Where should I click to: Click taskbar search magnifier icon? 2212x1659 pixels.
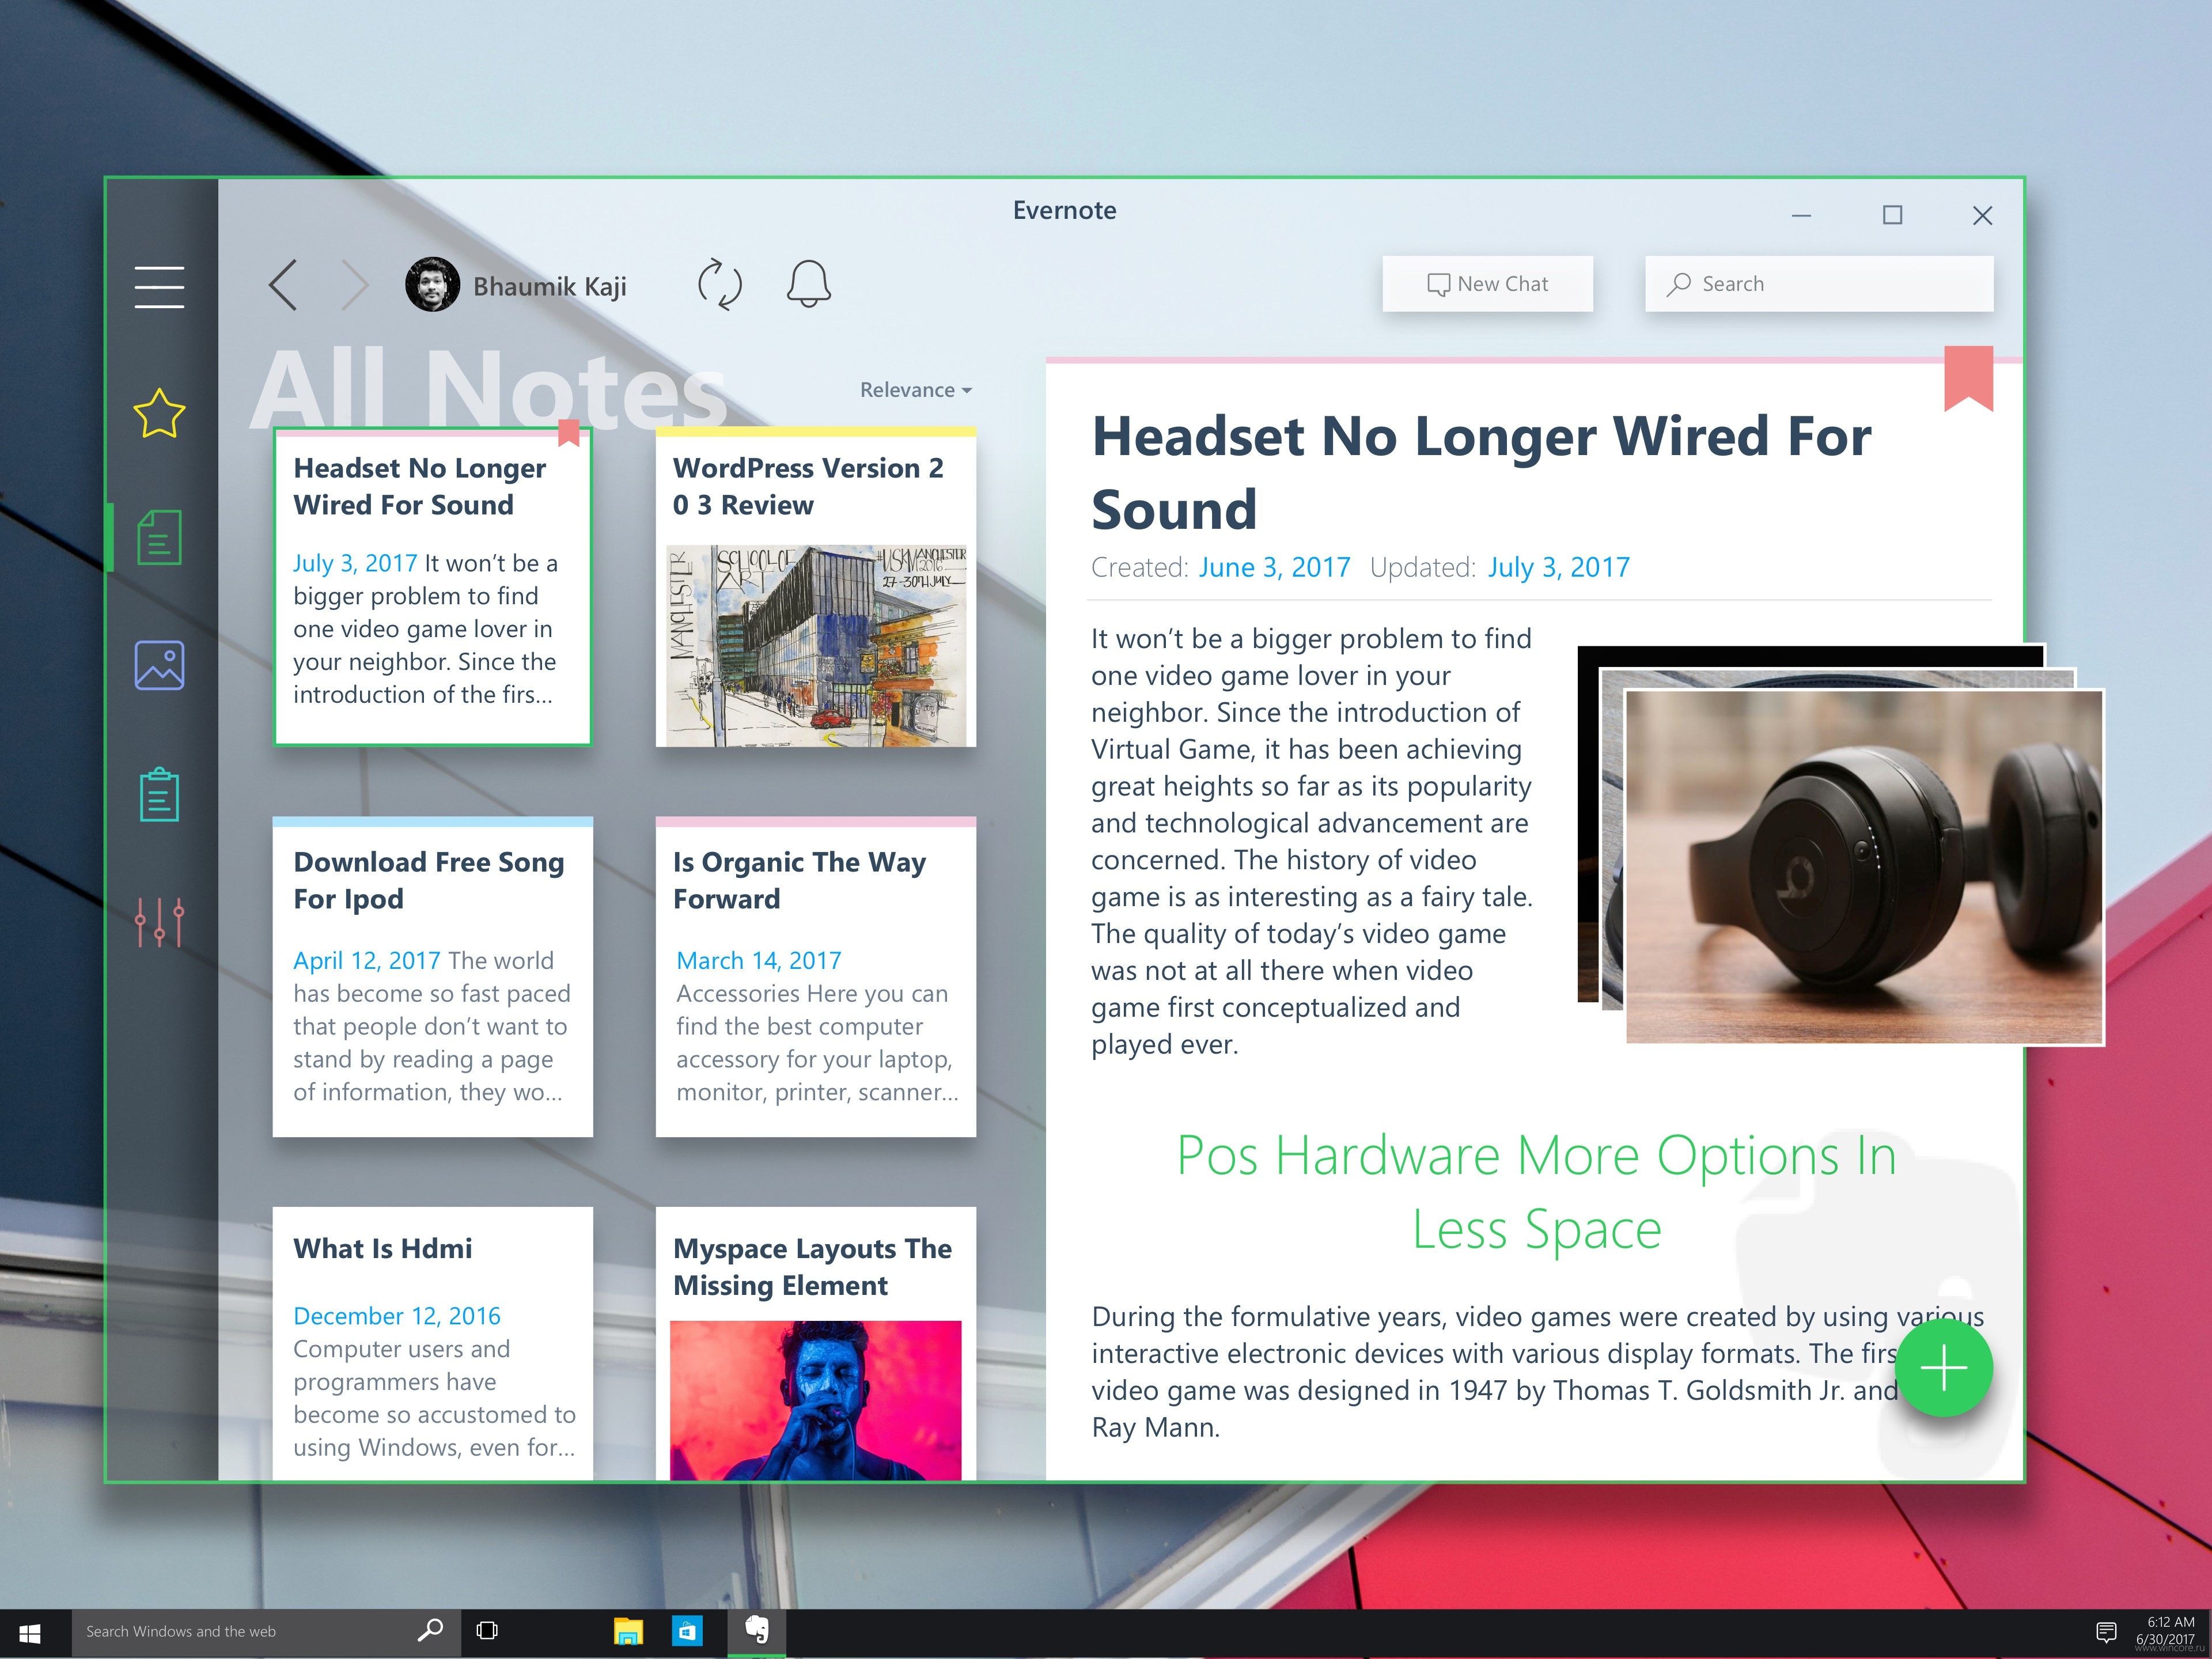click(430, 1630)
